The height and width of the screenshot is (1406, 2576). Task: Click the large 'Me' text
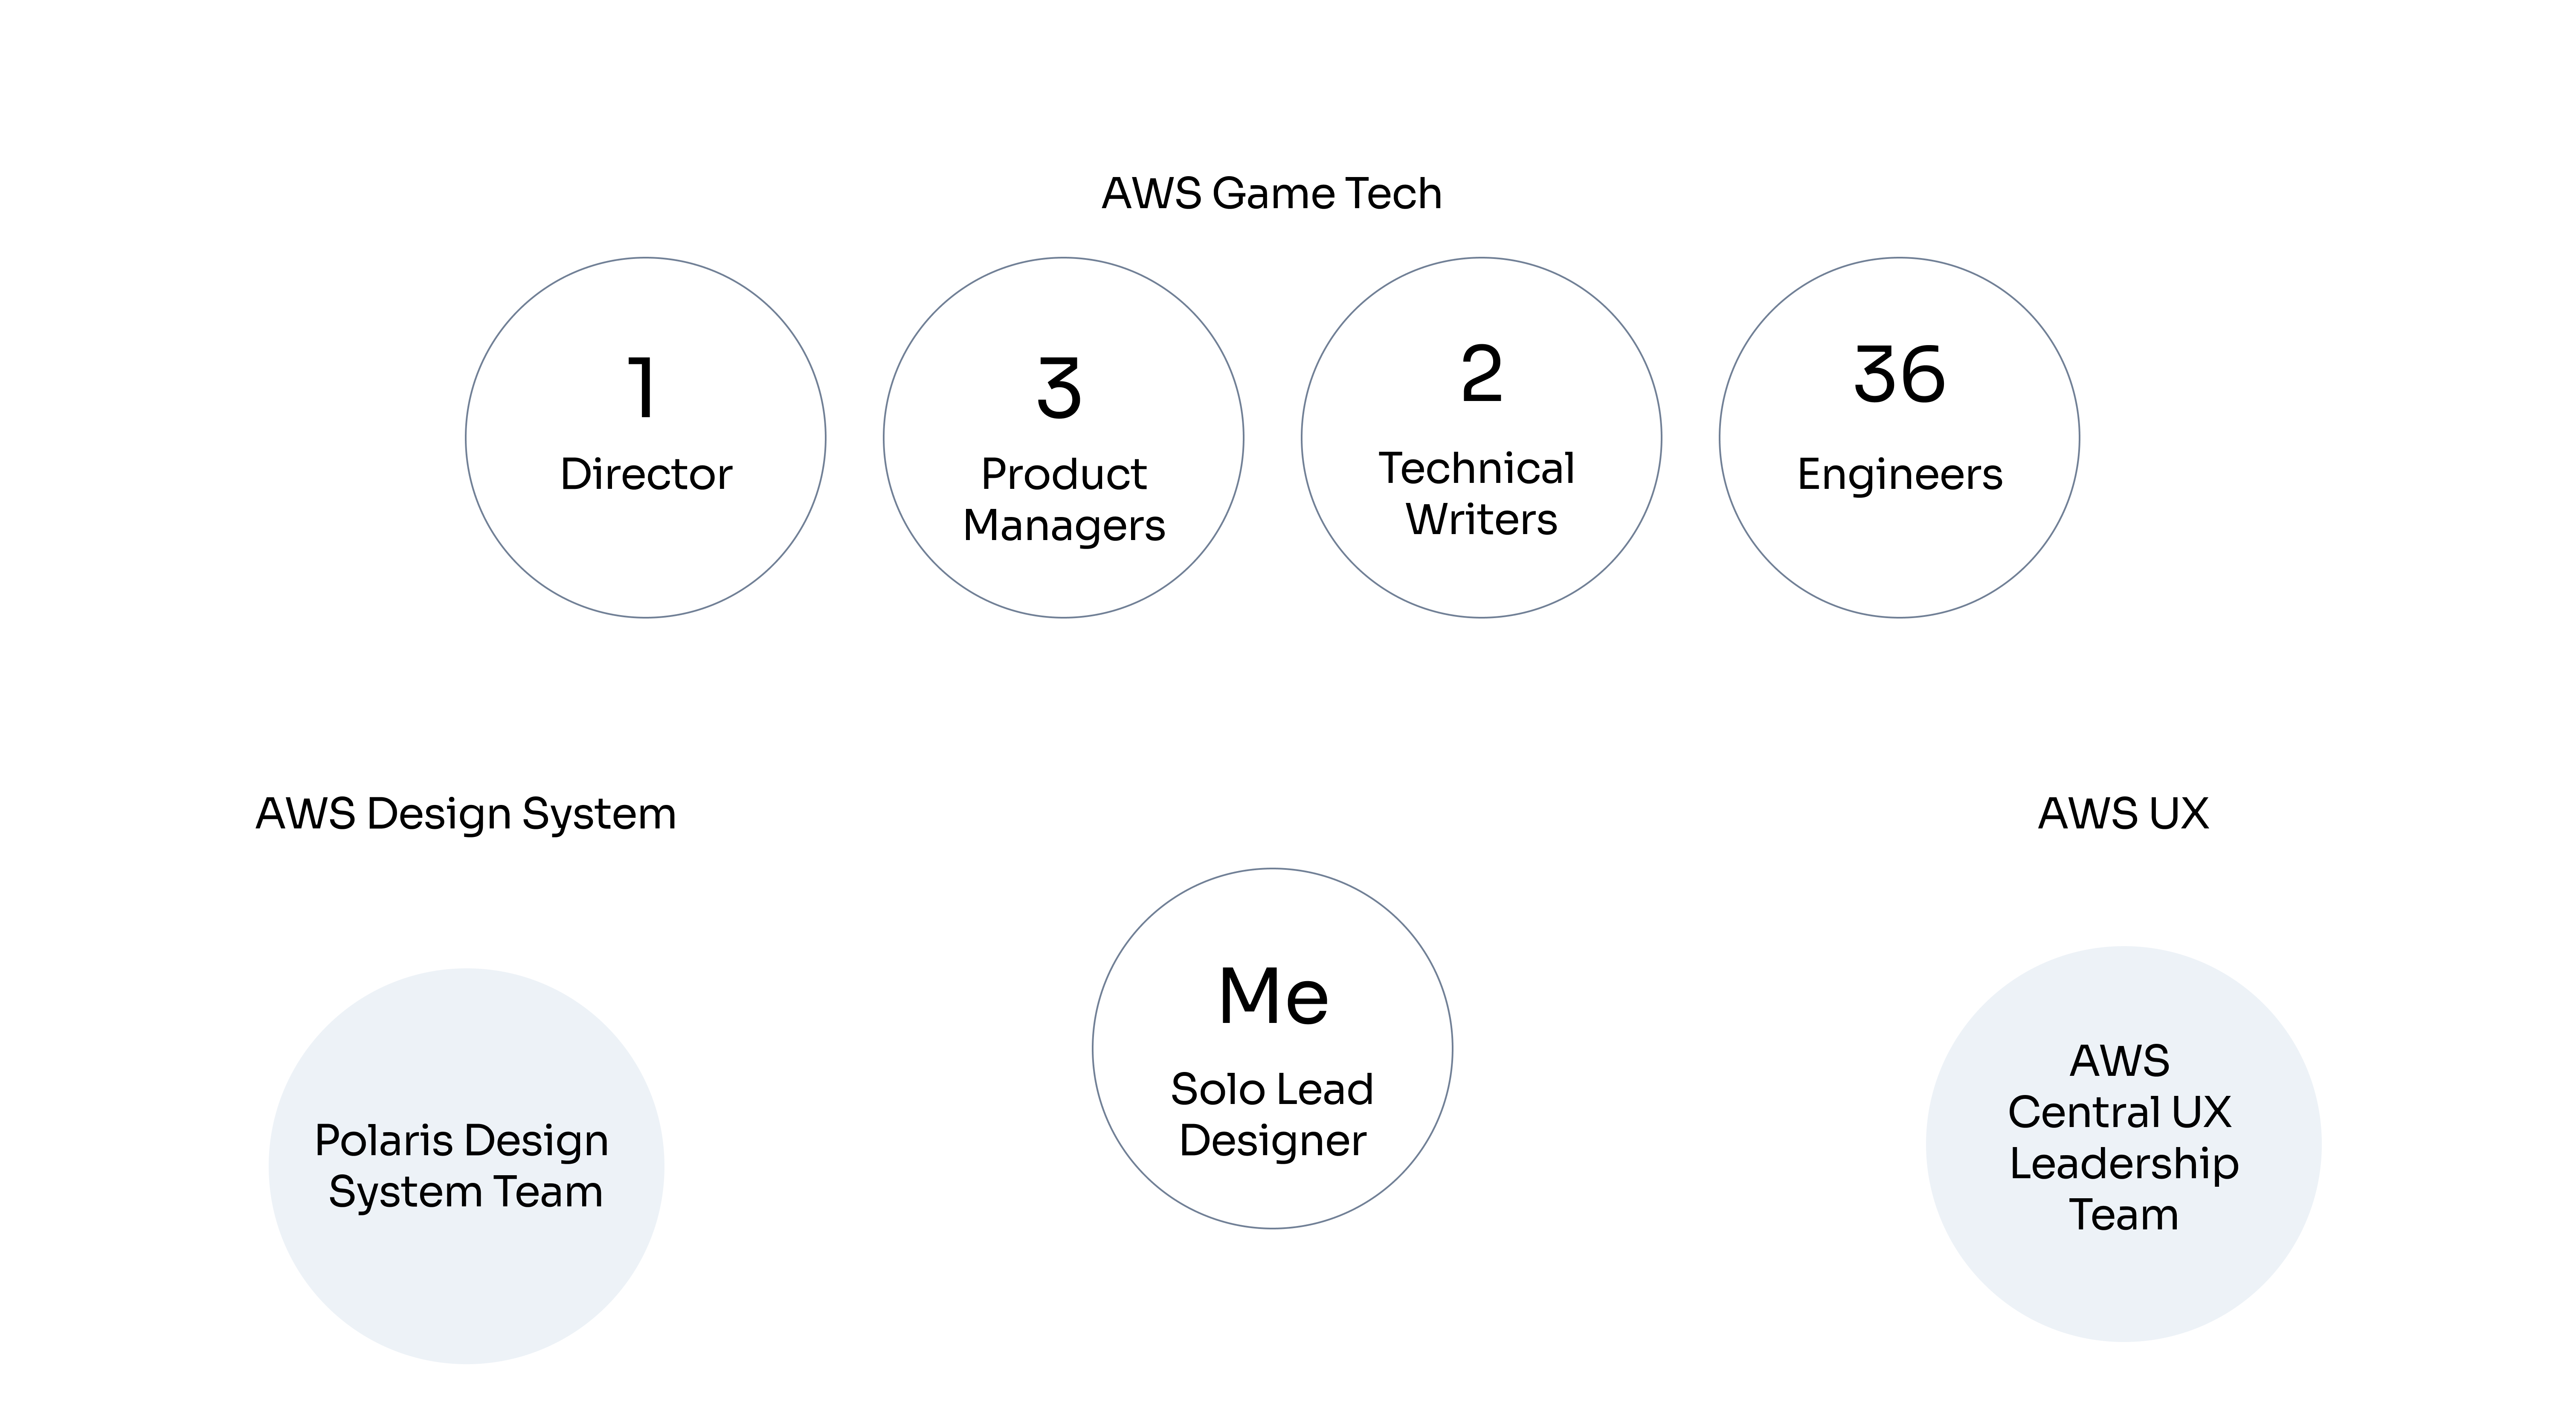[x=1273, y=996]
